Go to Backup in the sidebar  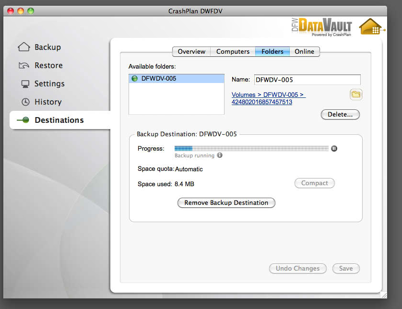(x=47, y=47)
